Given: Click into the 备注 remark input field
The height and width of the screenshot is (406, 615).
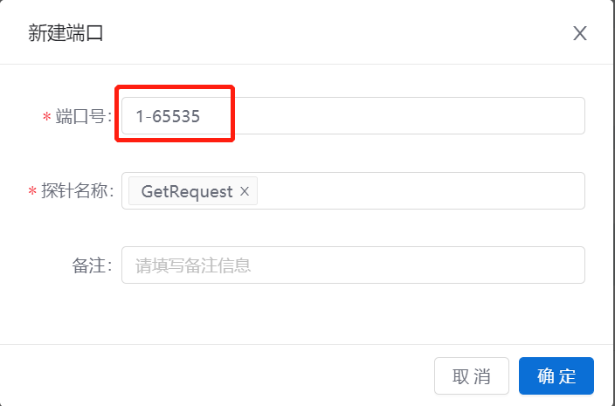Looking at the screenshot, I should [x=353, y=265].
